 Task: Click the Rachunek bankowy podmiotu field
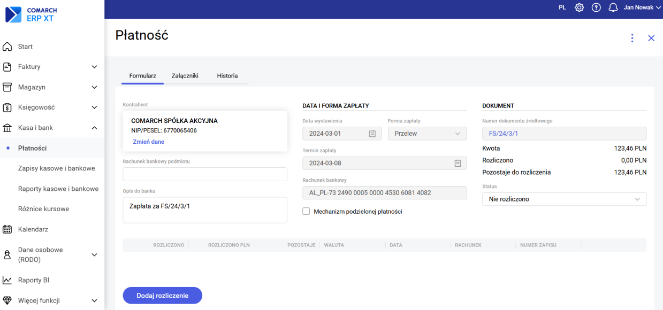coord(205,174)
